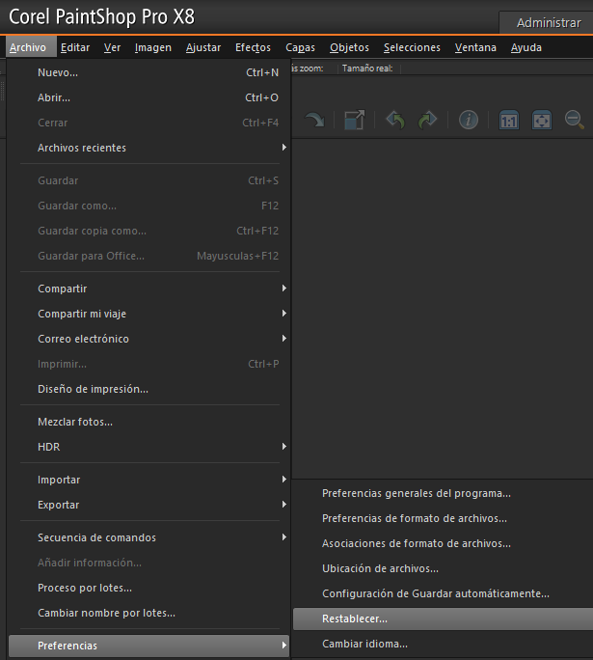Image resolution: width=593 pixels, height=660 pixels.
Task: Select Mezclar fotos... menu entry
Action: tap(149, 422)
